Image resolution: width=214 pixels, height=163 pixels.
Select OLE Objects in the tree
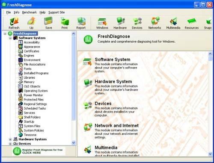tap(32, 86)
